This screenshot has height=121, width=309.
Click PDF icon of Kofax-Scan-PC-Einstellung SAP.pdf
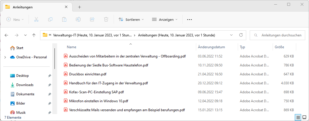[66, 92]
